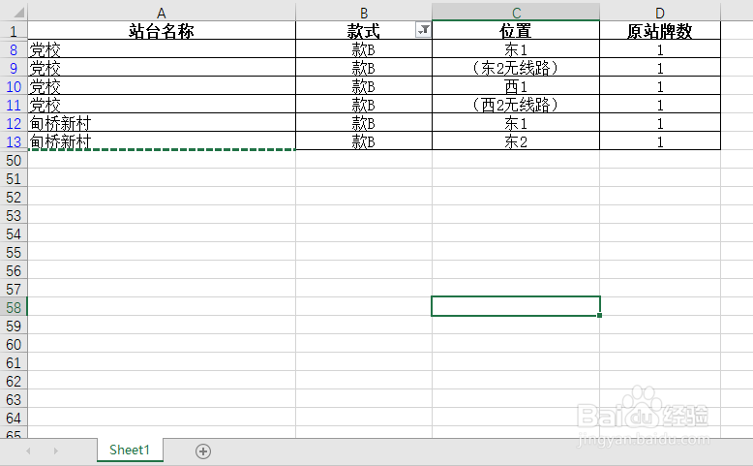Select row 50 header
Viewport: 753px width, 466px height.
coord(14,160)
